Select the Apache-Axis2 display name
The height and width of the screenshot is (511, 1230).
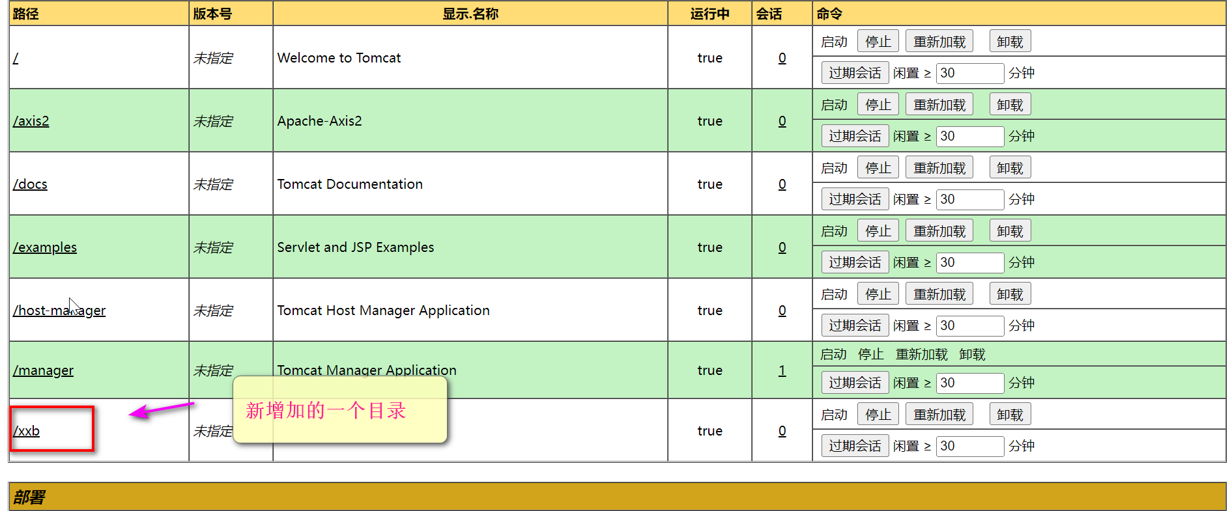click(319, 121)
